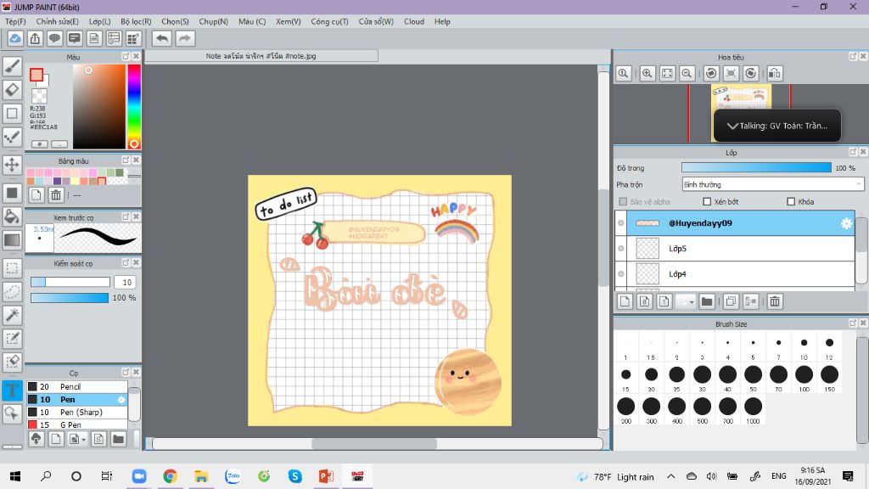869x489 pixels.
Task: Launch Chrome from the taskbar
Action: (x=170, y=476)
